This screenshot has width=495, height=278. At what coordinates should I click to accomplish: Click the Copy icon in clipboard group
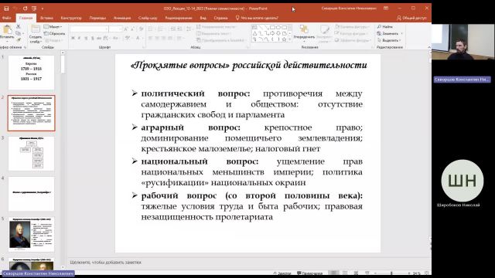[x=19, y=33]
